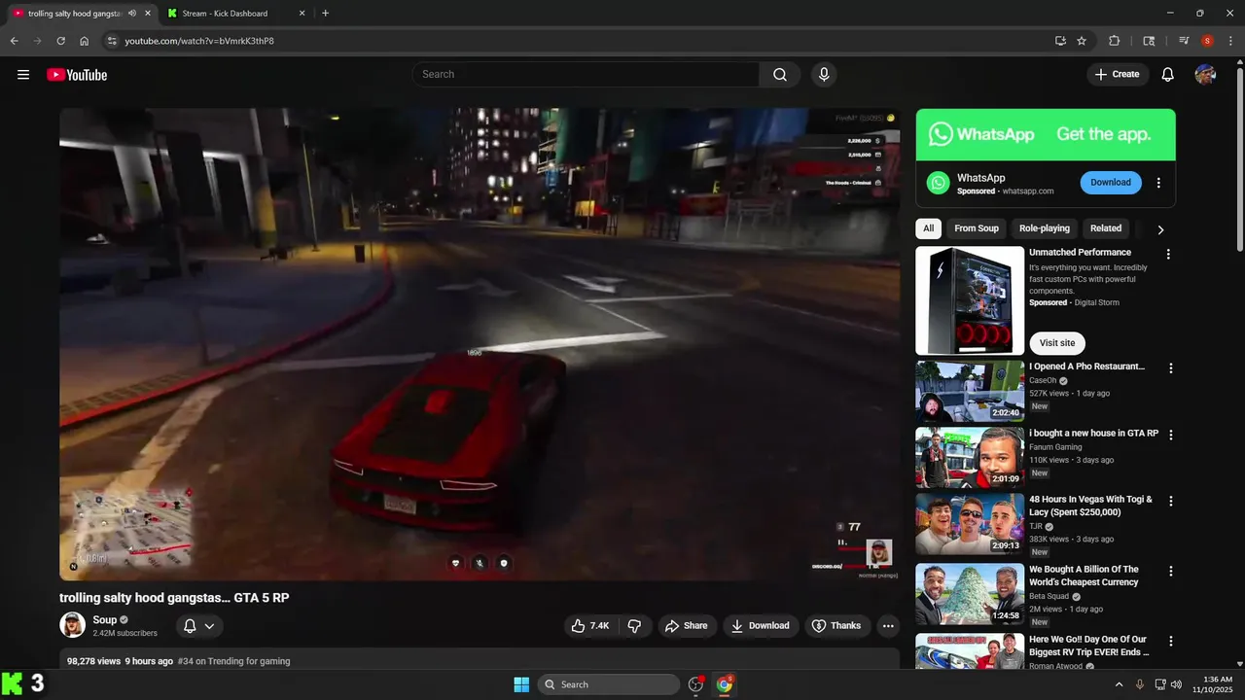Open Soup's channel avatar

[x=72, y=625]
